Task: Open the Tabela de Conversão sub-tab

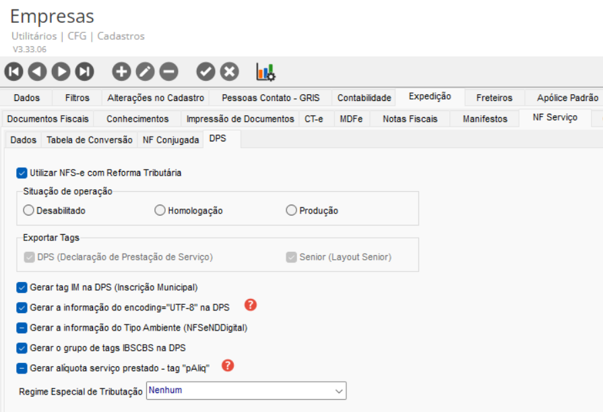Action: pos(89,140)
